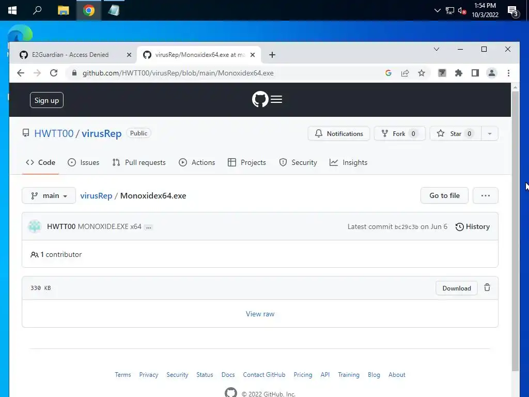Click the Go to file button

click(x=444, y=195)
